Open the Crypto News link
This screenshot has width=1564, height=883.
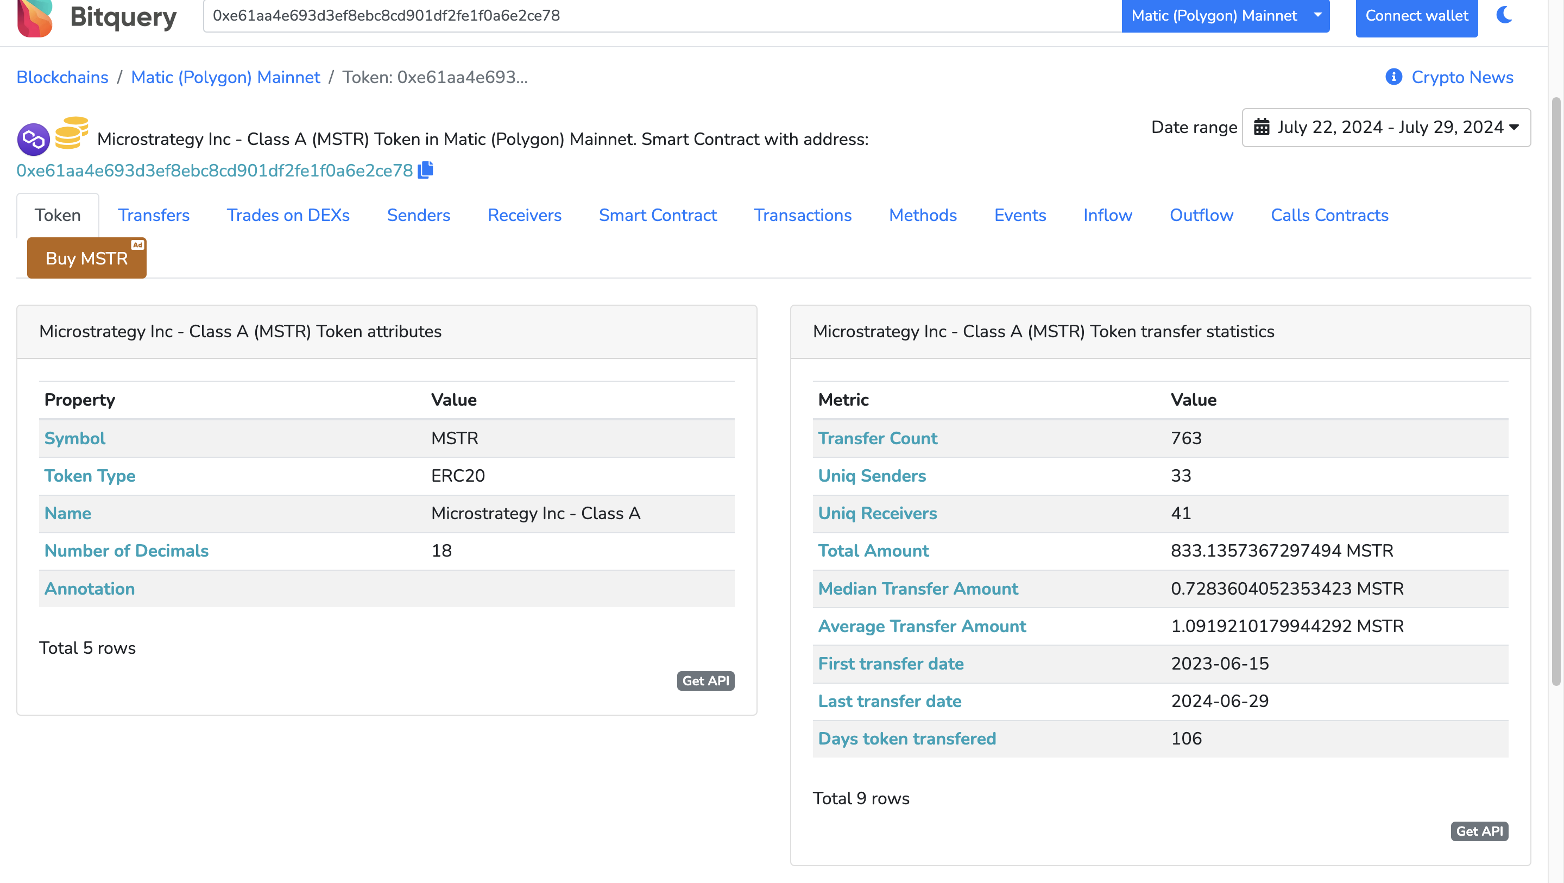pyautogui.click(x=1462, y=77)
